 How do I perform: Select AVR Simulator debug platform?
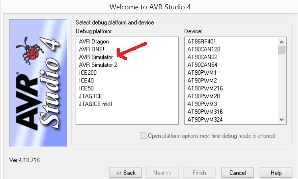click(x=96, y=57)
